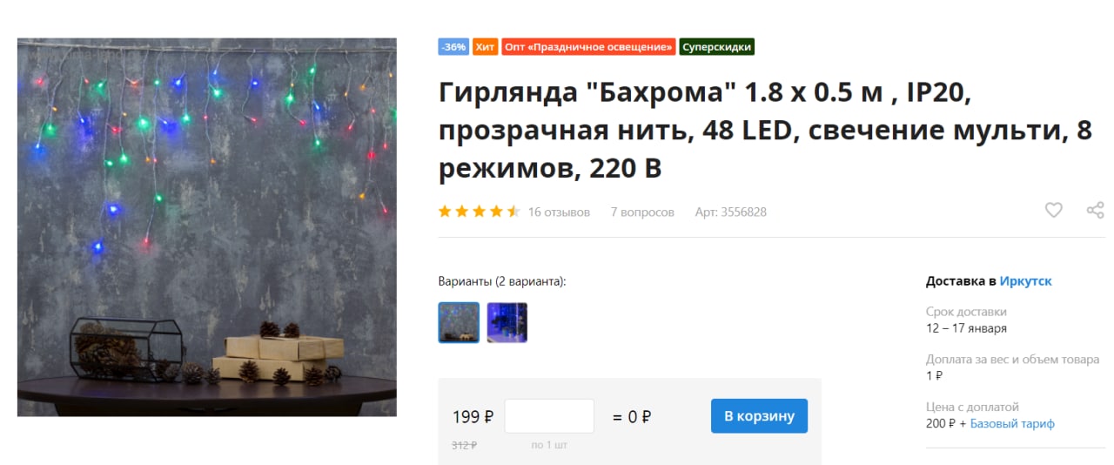
Task: Open the share icon options
Action: tap(1095, 210)
